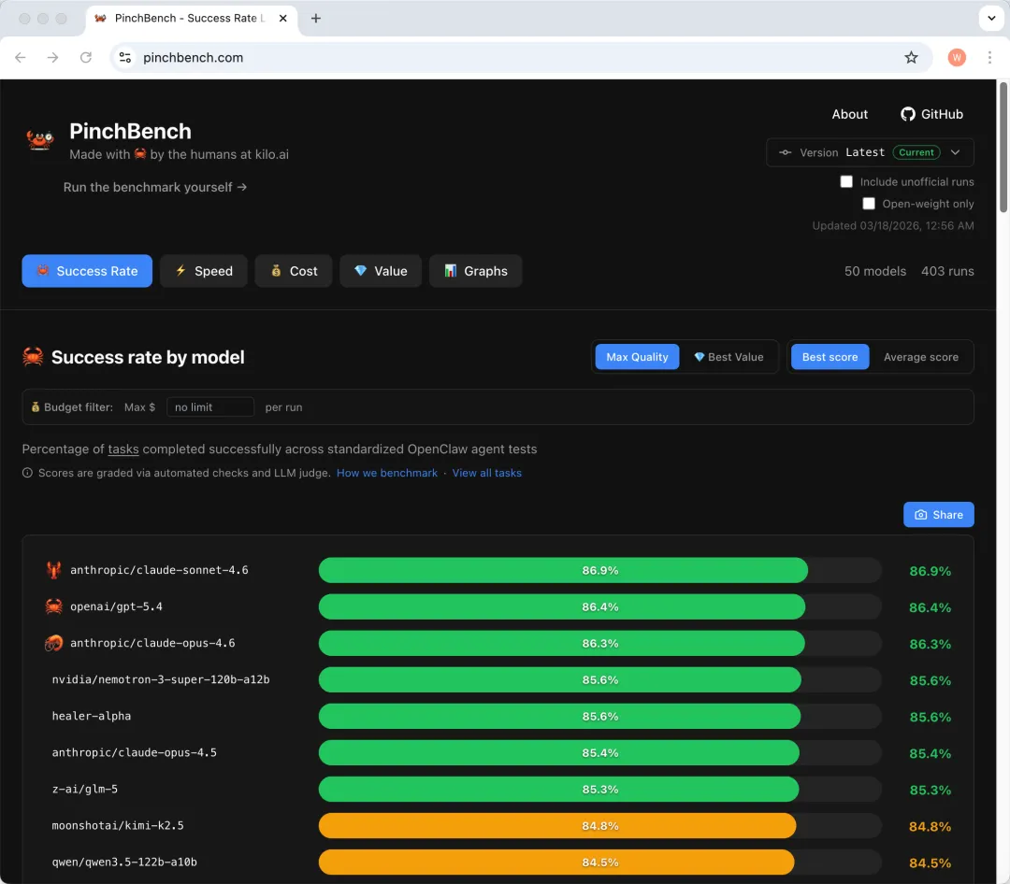The image size is (1010, 884).
Task: Click anthropic/claude-sonnet-4.6 model name
Action: (159, 570)
